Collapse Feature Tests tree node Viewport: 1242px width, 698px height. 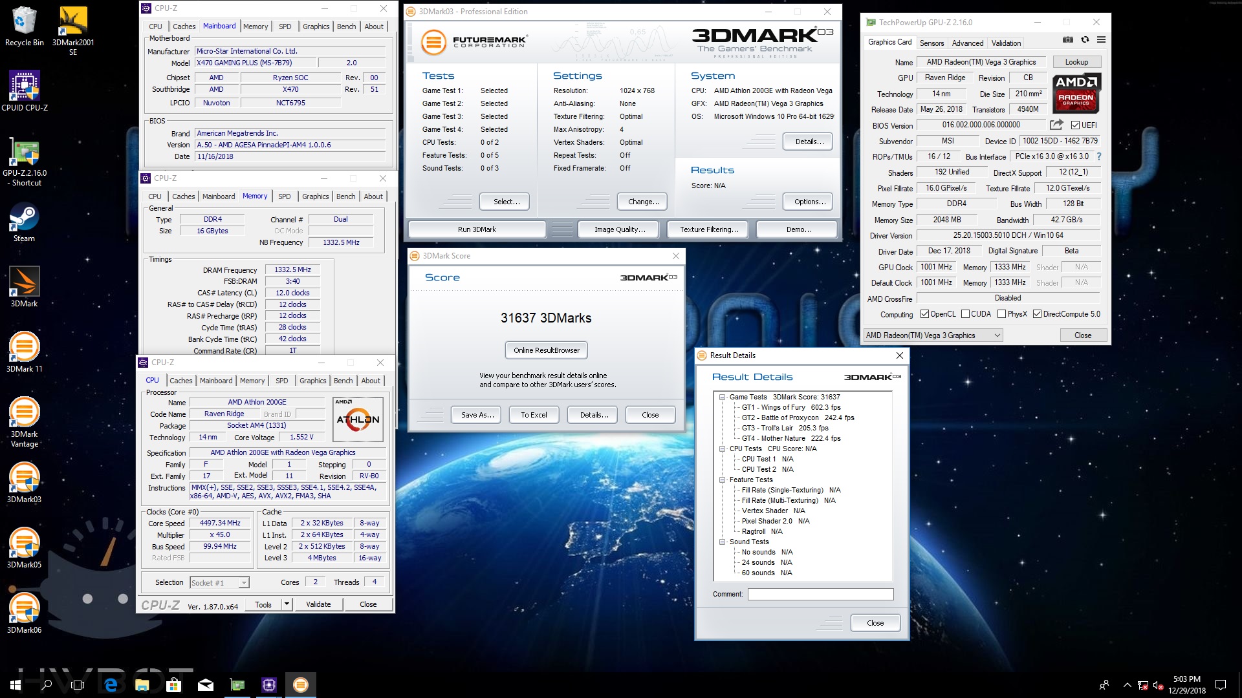722,480
